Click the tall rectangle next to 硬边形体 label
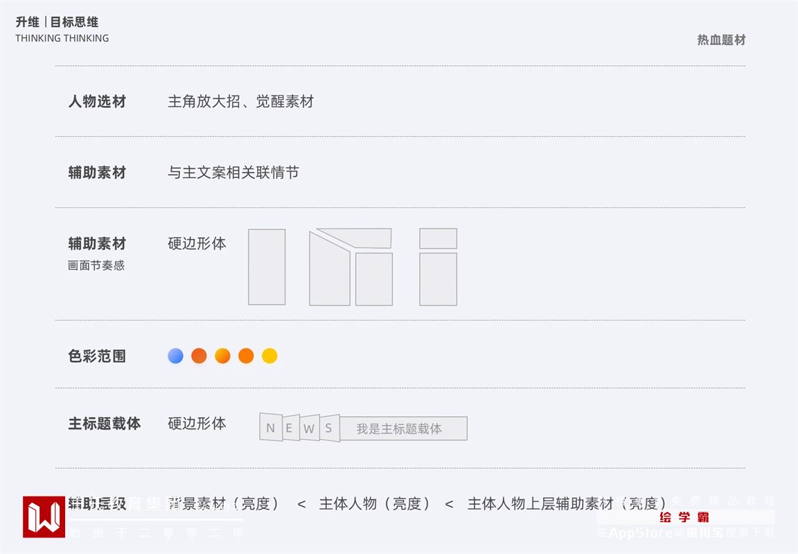 coord(267,267)
